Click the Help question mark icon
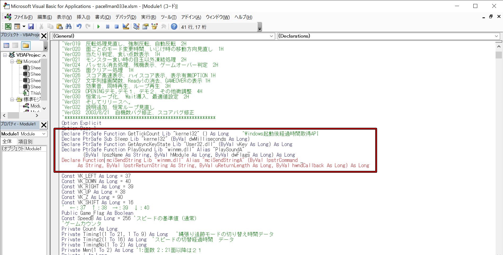 [x=174, y=26]
